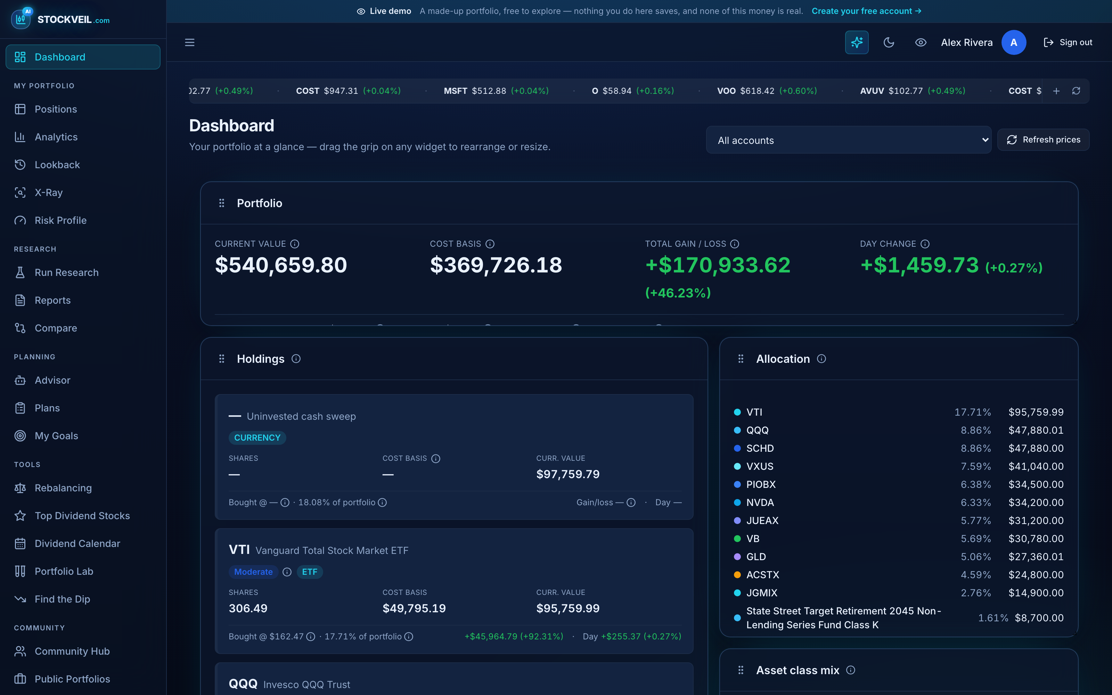Click the Compare icon in sidebar

click(x=20, y=328)
